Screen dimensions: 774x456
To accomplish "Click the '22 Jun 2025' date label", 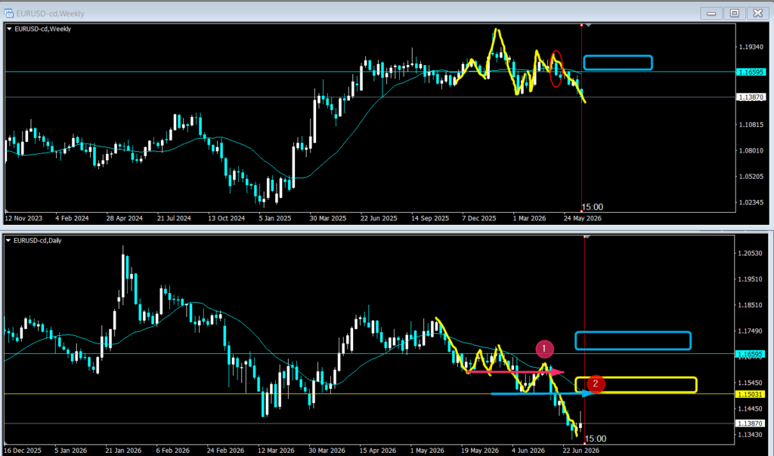I will 379,218.
